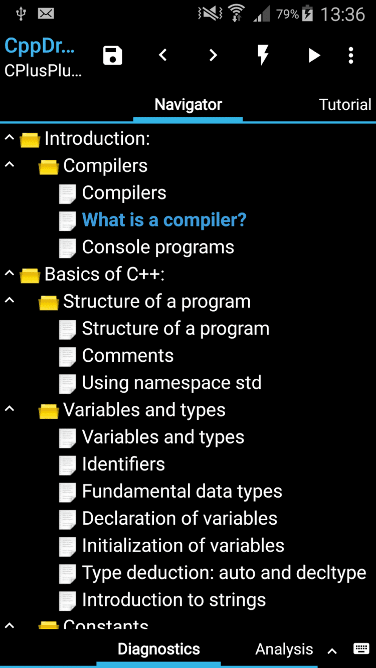Collapse the Introduction section
Viewport: 376px width, 668px height.
click(x=9, y=137)
